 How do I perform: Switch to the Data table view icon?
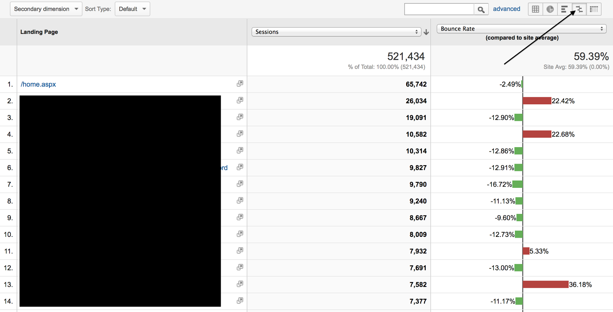tap(536, 9)
